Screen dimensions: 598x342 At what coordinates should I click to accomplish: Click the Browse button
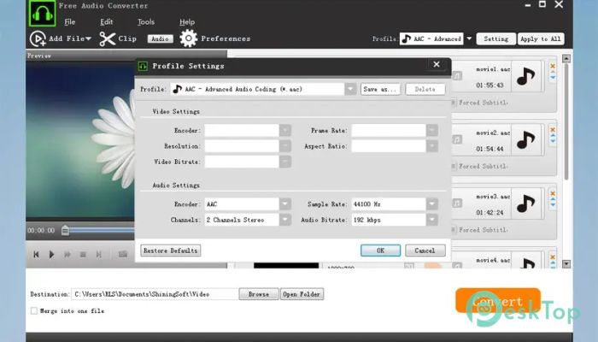pyautogui.click(x=259, y=294)
